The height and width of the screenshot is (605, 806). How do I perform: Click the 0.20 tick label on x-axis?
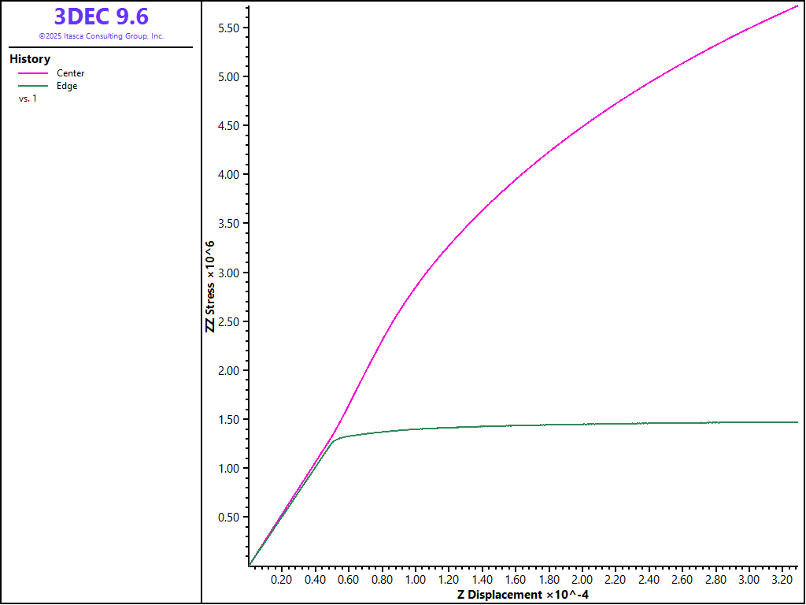pyautogui.click(x=281, y=580)
